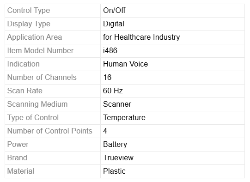Click the Display Type label

tap(29, 24)
